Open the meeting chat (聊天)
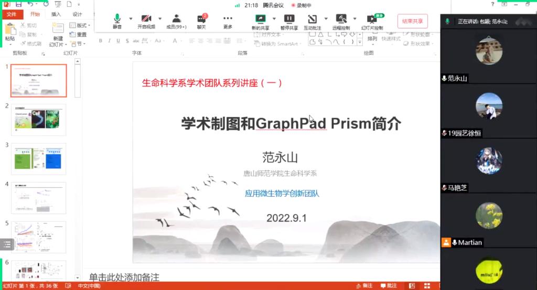 click(201, 20)
